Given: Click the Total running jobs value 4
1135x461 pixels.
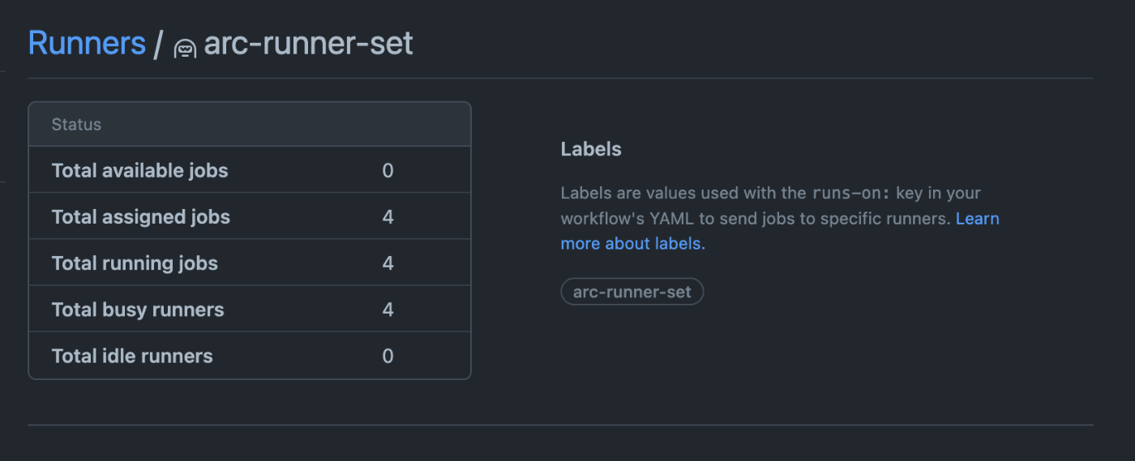Looking at the screenshot, I should [388, 263].
